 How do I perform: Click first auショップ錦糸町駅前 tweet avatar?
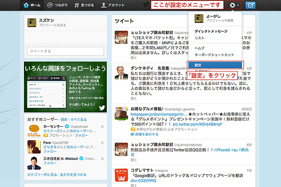click(121, 37)
